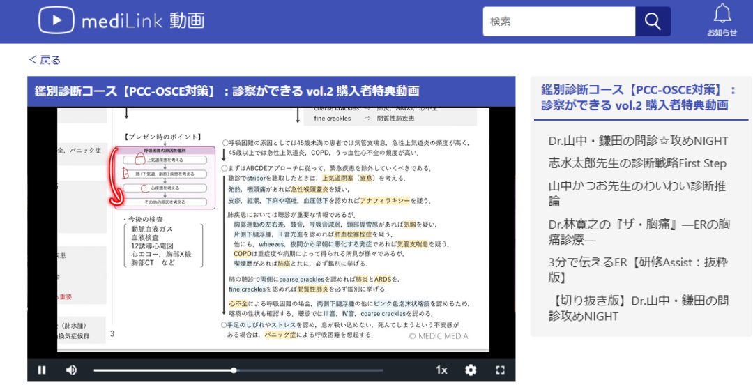
Task: Click the video title header bar
Action: point(271,91)
